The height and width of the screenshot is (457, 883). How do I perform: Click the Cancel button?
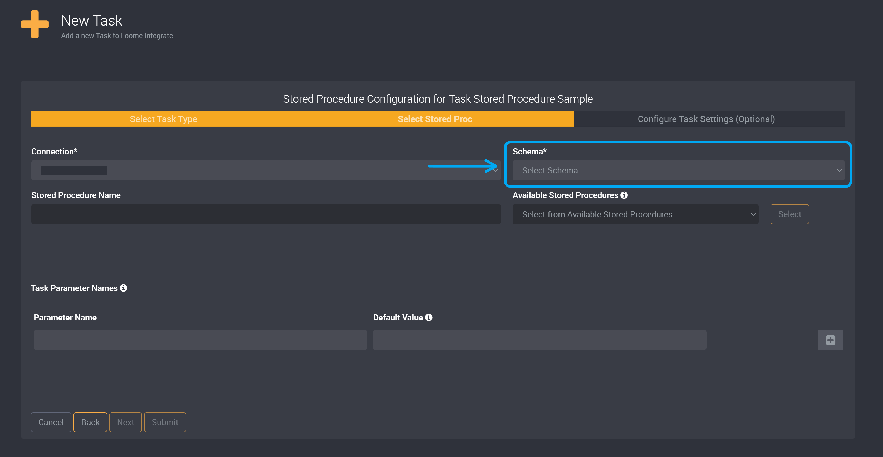(x=51, y=422)
